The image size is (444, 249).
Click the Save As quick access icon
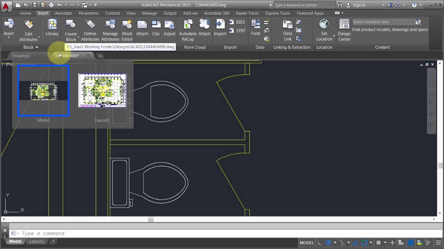click(x=43, y=5)
